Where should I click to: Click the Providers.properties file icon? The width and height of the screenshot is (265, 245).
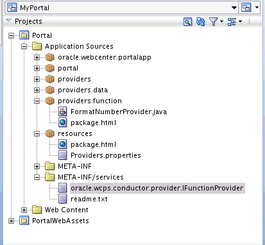click(62, 155)
